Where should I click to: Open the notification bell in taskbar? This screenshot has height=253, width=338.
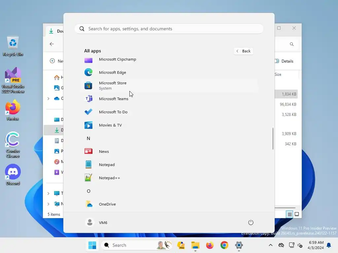tap(329, 245)
